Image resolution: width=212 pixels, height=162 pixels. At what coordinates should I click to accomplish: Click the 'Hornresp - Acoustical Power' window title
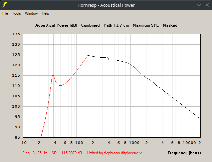106,5
